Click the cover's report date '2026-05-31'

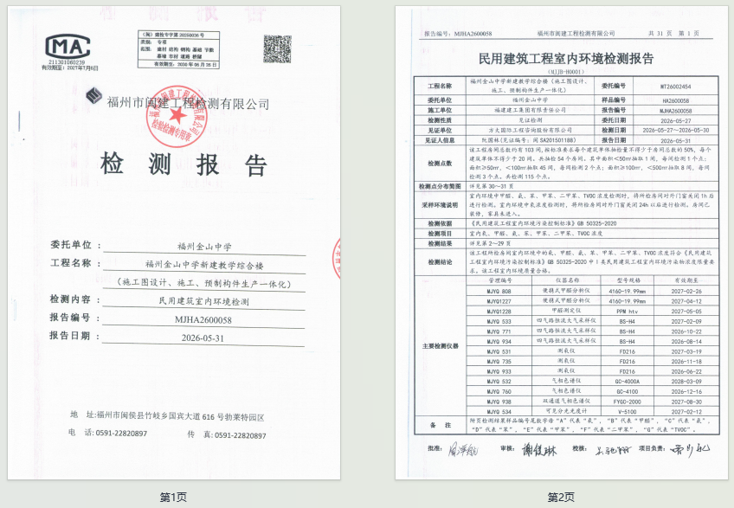[x=203, y=338]
